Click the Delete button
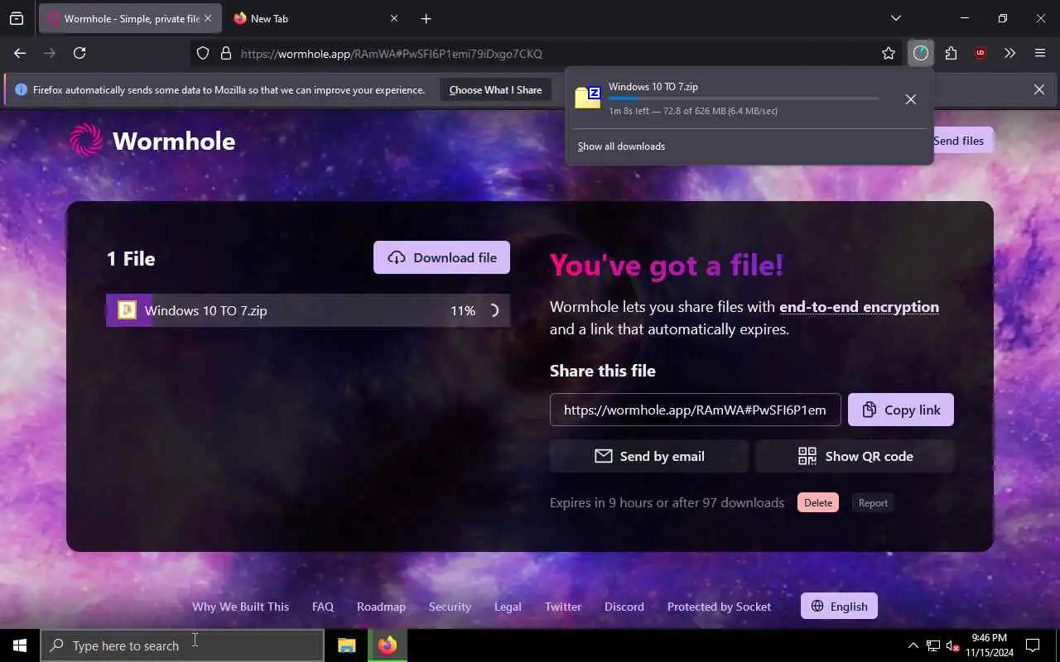The image size is (1060, 662). tap(818, 503)
